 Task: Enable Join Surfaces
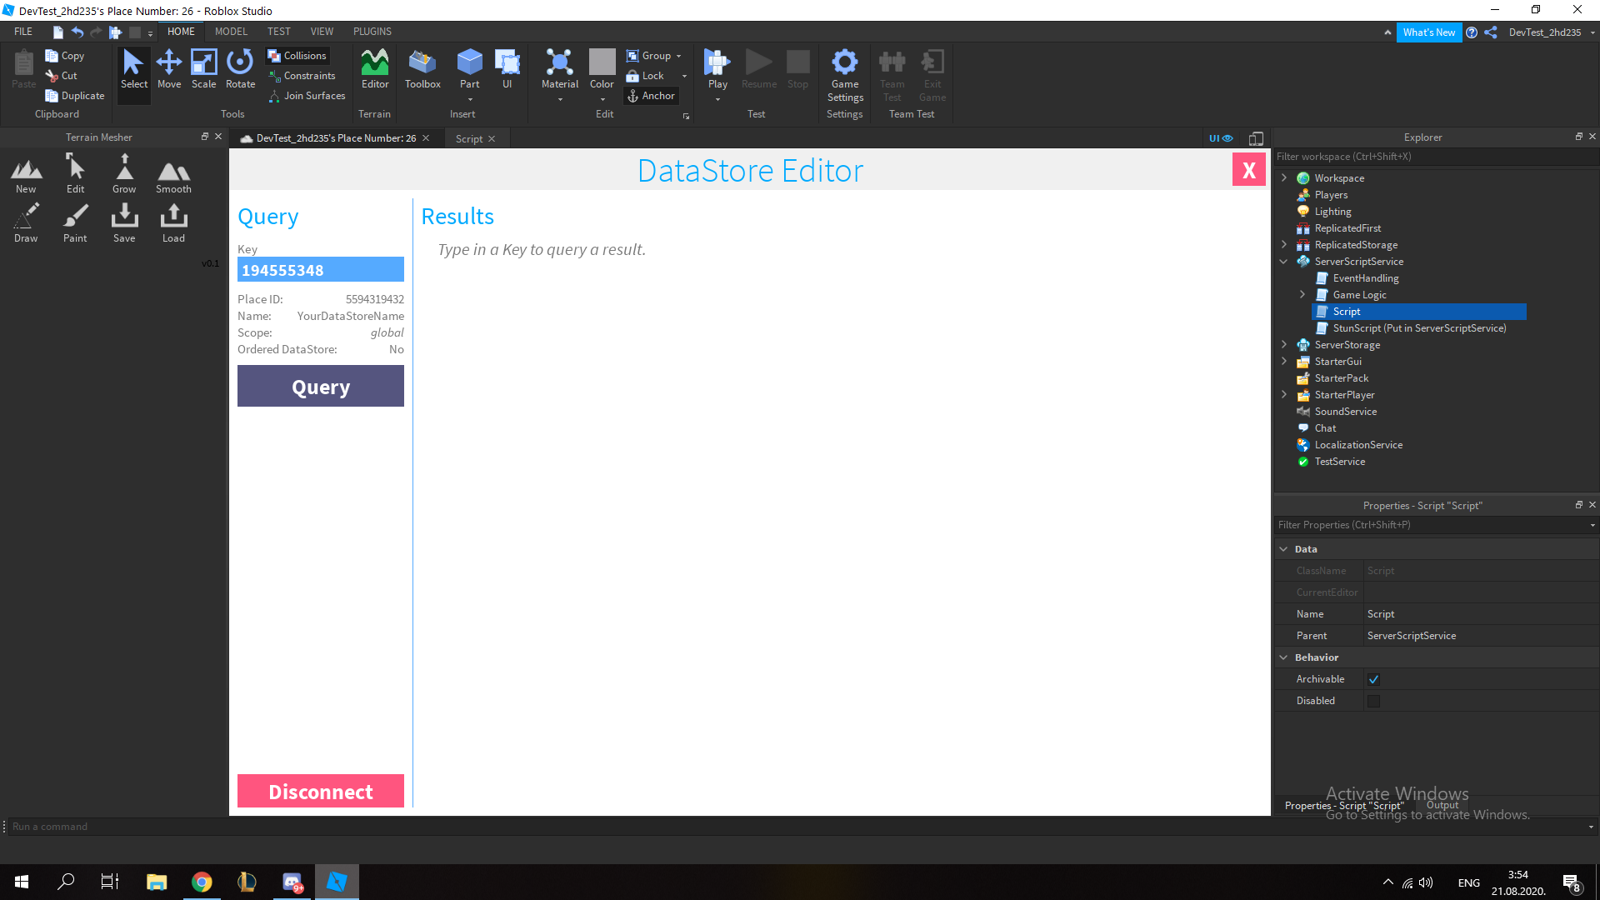[x=306, y=95]
